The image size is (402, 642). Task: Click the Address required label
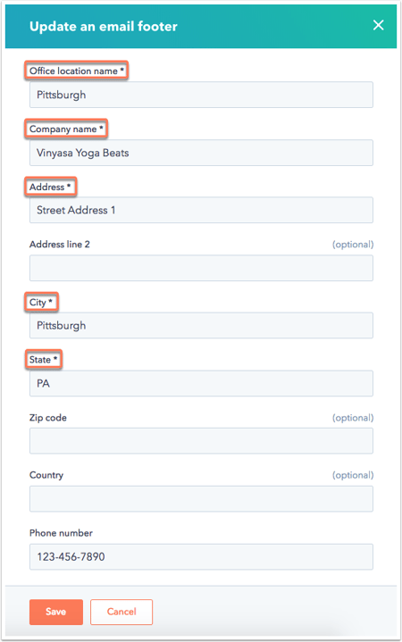[x=50, y=187]
